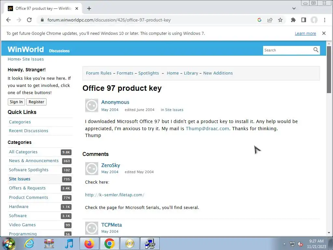
Task: Click into the forum Search field
Action: [288, 50]
